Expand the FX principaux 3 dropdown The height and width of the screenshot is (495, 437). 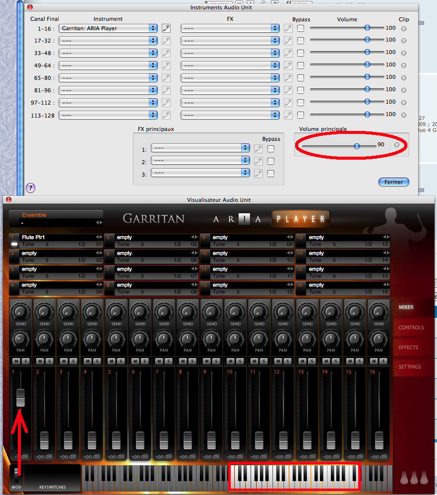200,173
